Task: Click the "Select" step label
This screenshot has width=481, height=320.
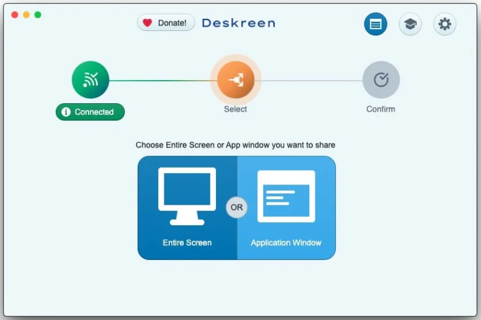Action: 235,109
